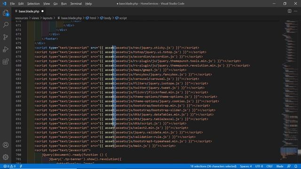The image size is (301, 169).
Task: Change end of line sequence CRLF
Action: point(269,166)
